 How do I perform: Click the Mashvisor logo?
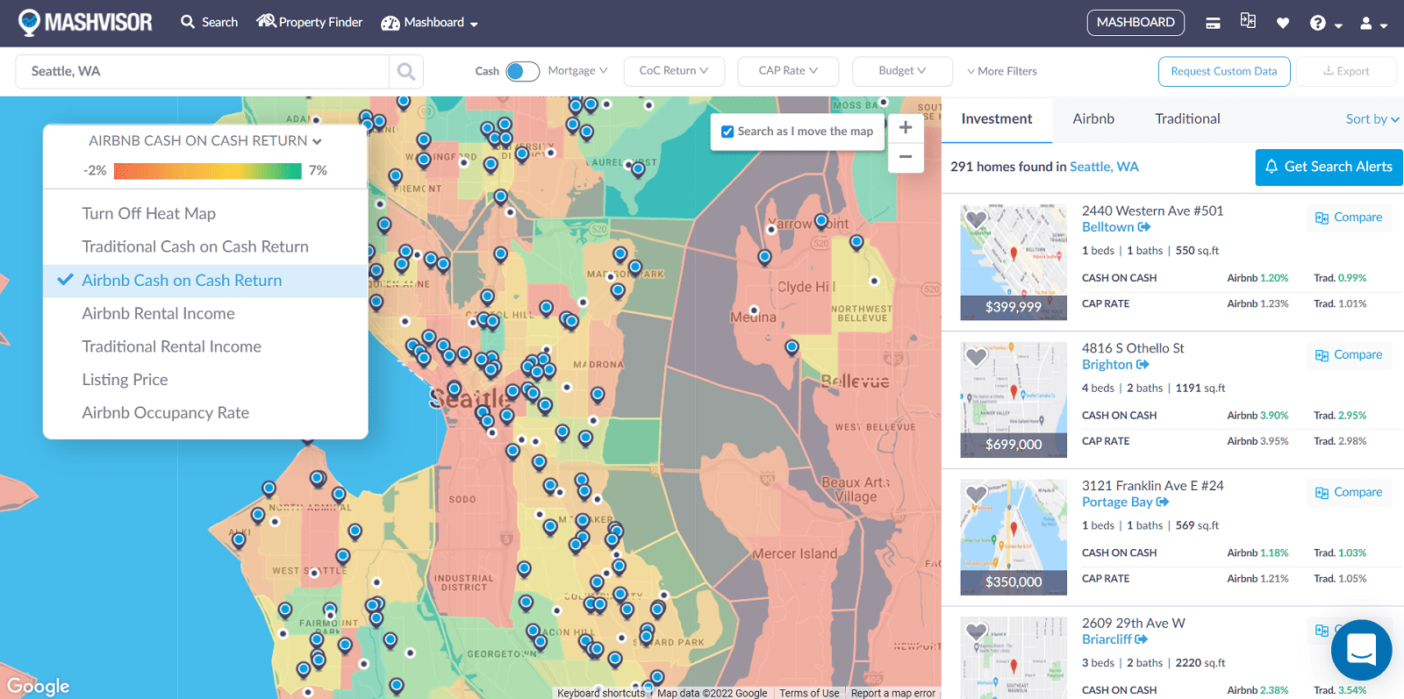point(85,22)
